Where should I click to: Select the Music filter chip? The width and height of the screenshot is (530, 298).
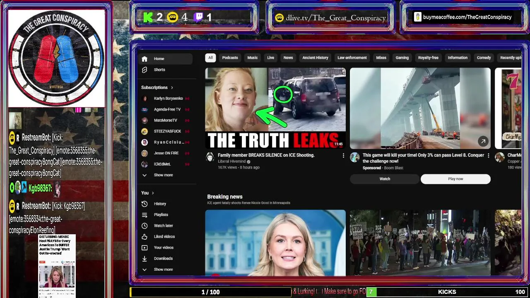coord(253,58)
